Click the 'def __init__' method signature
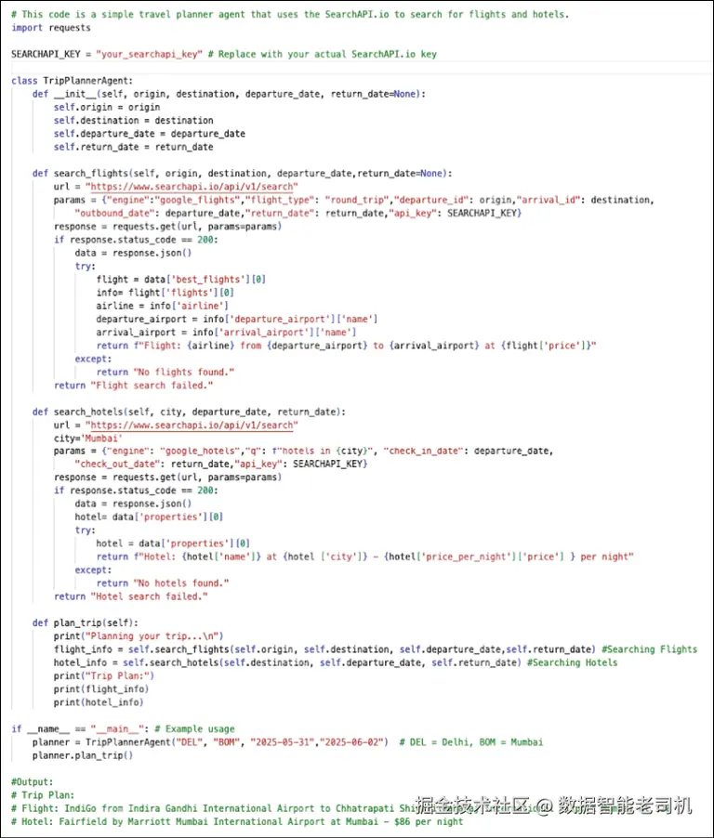Viewport: 714px width, 838px height. (x=229, y=94)
